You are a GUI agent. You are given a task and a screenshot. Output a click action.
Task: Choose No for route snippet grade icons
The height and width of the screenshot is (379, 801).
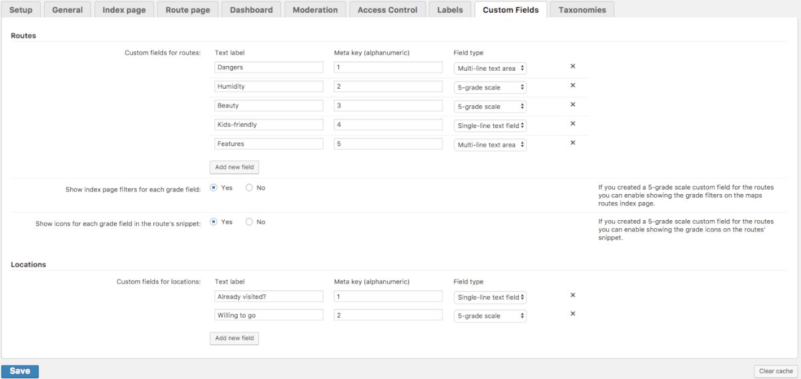click(x=249, y=222)
